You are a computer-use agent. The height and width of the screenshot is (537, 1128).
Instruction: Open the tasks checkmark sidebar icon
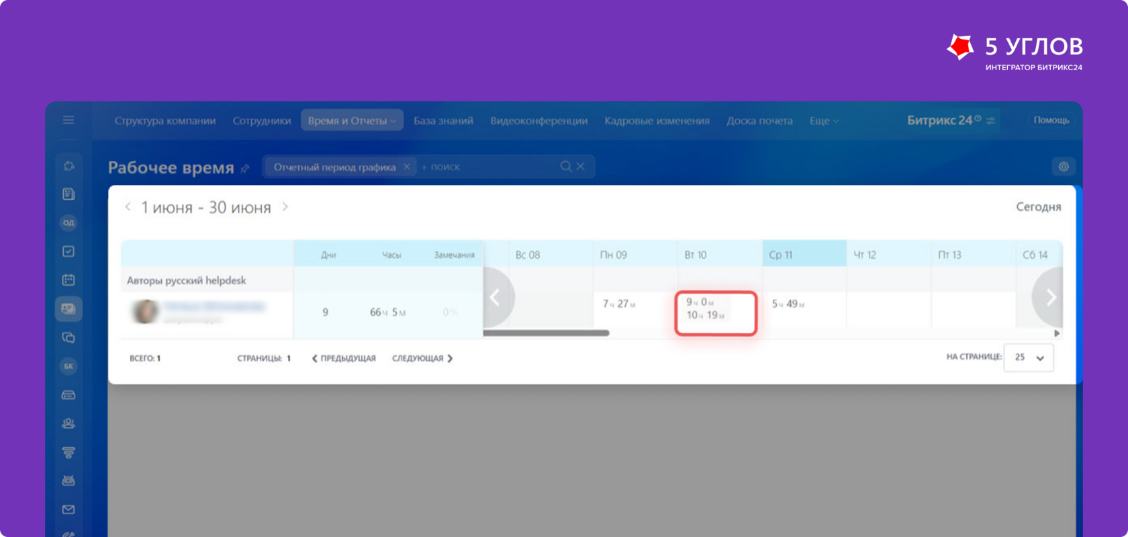pos(68,251)
